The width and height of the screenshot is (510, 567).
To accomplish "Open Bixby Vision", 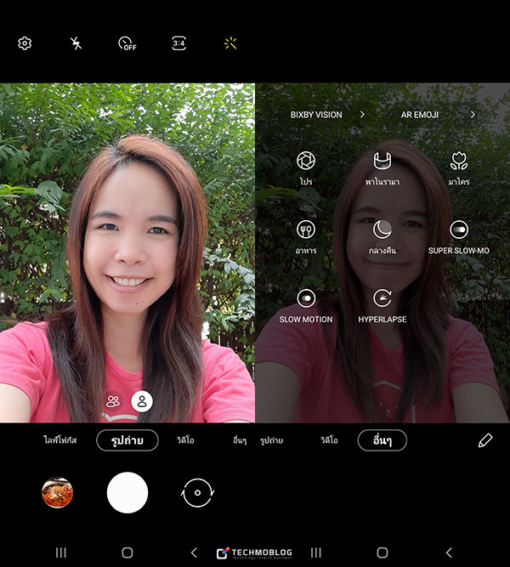I will click(316, 115).
